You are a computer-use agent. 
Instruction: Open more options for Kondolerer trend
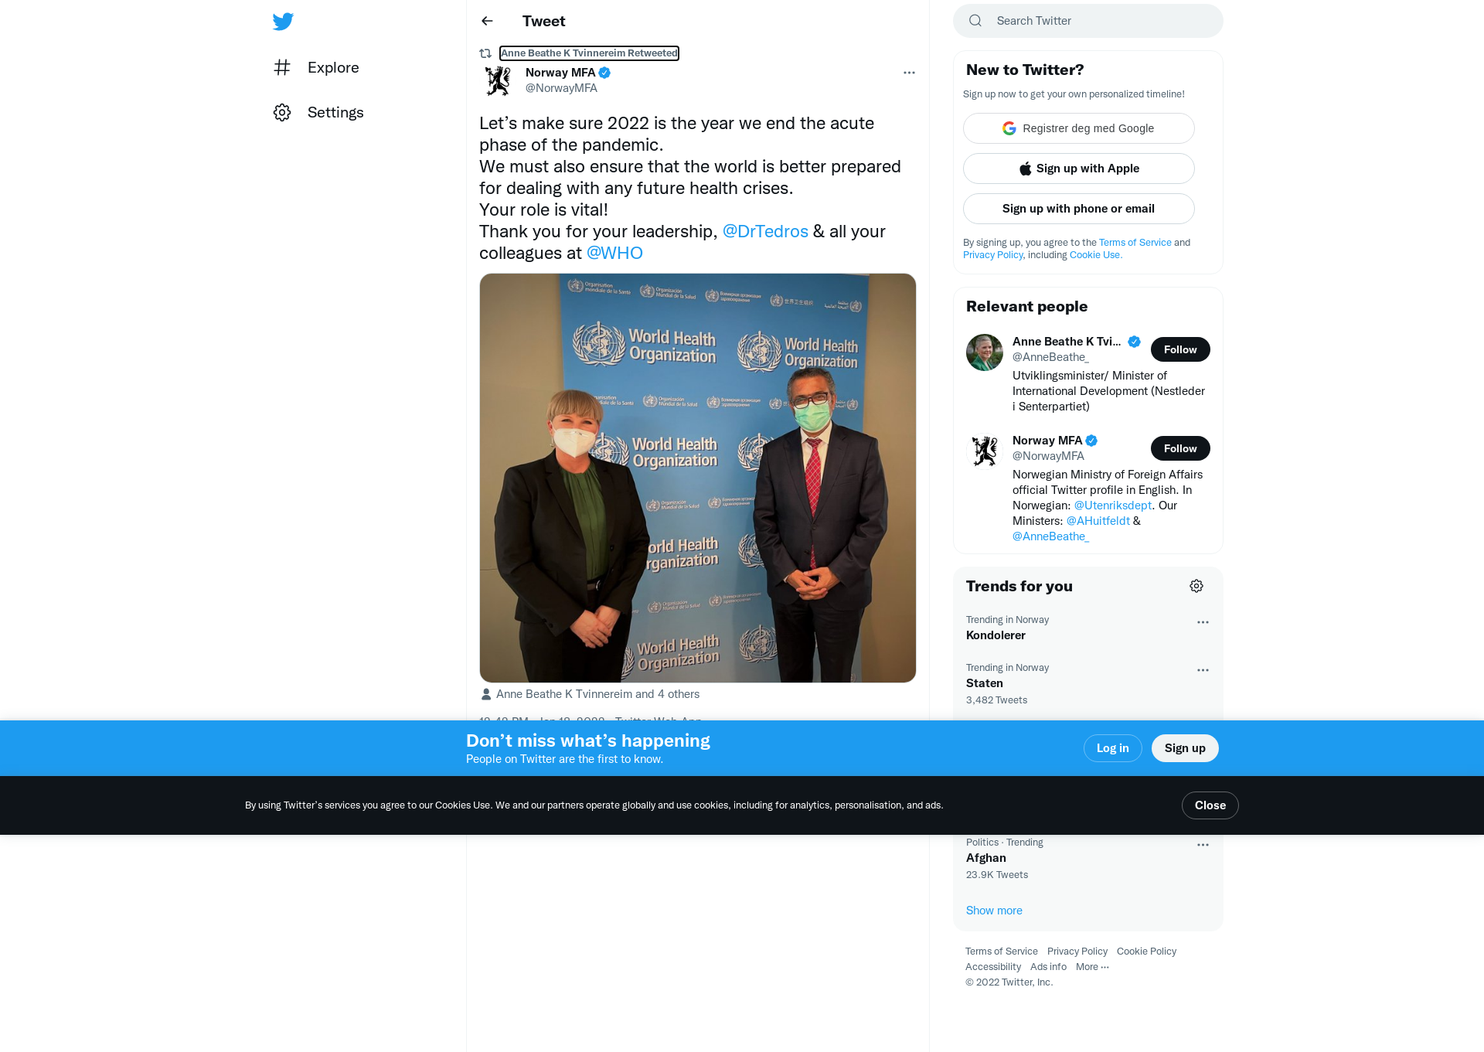[x=1203, y=623]
